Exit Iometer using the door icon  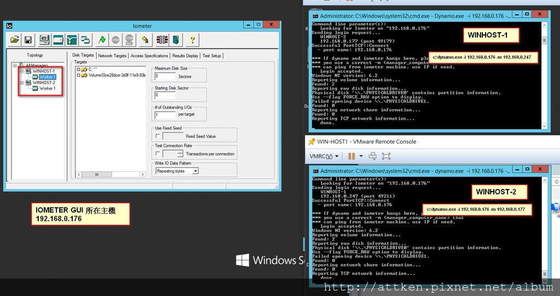tap(176, 40)
